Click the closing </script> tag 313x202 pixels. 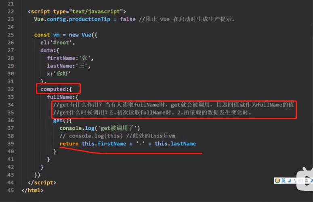42,183
